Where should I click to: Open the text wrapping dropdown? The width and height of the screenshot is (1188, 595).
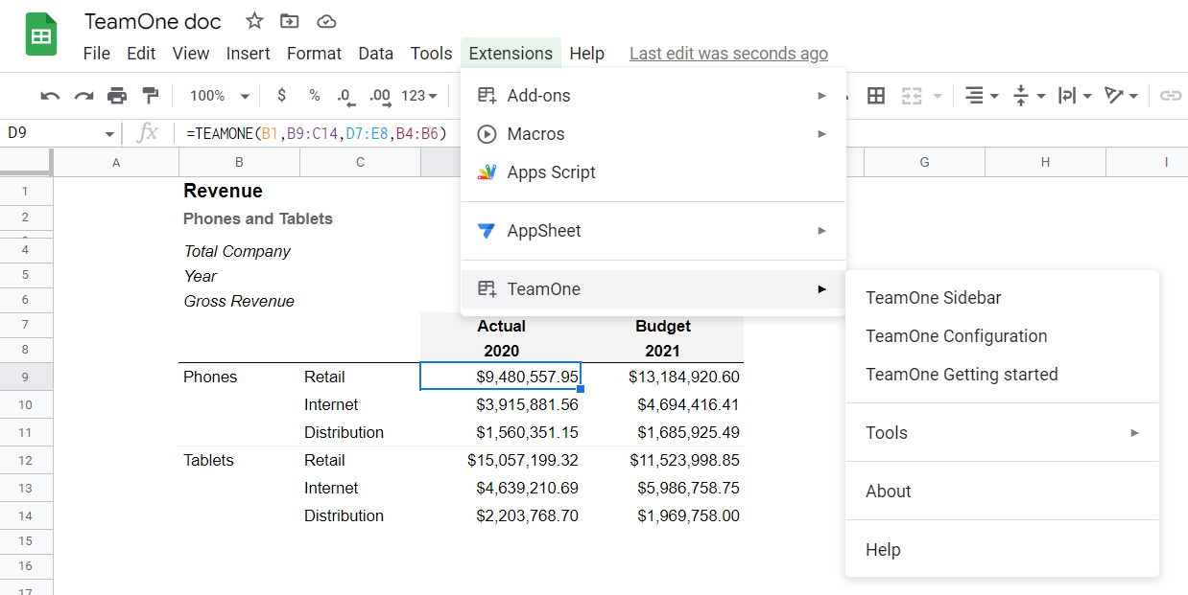tap(1074, 96)
